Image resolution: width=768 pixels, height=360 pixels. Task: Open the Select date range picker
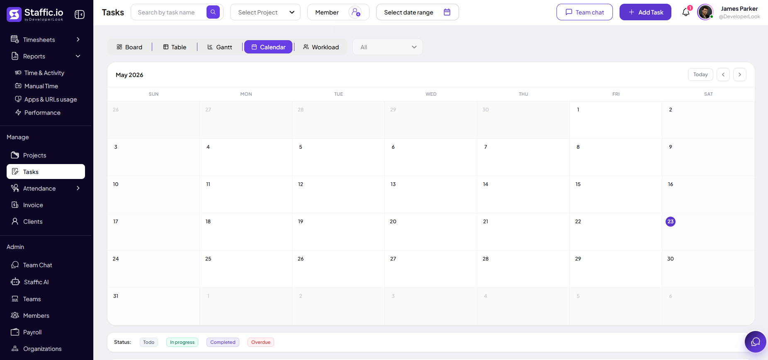tap(417, 12)
